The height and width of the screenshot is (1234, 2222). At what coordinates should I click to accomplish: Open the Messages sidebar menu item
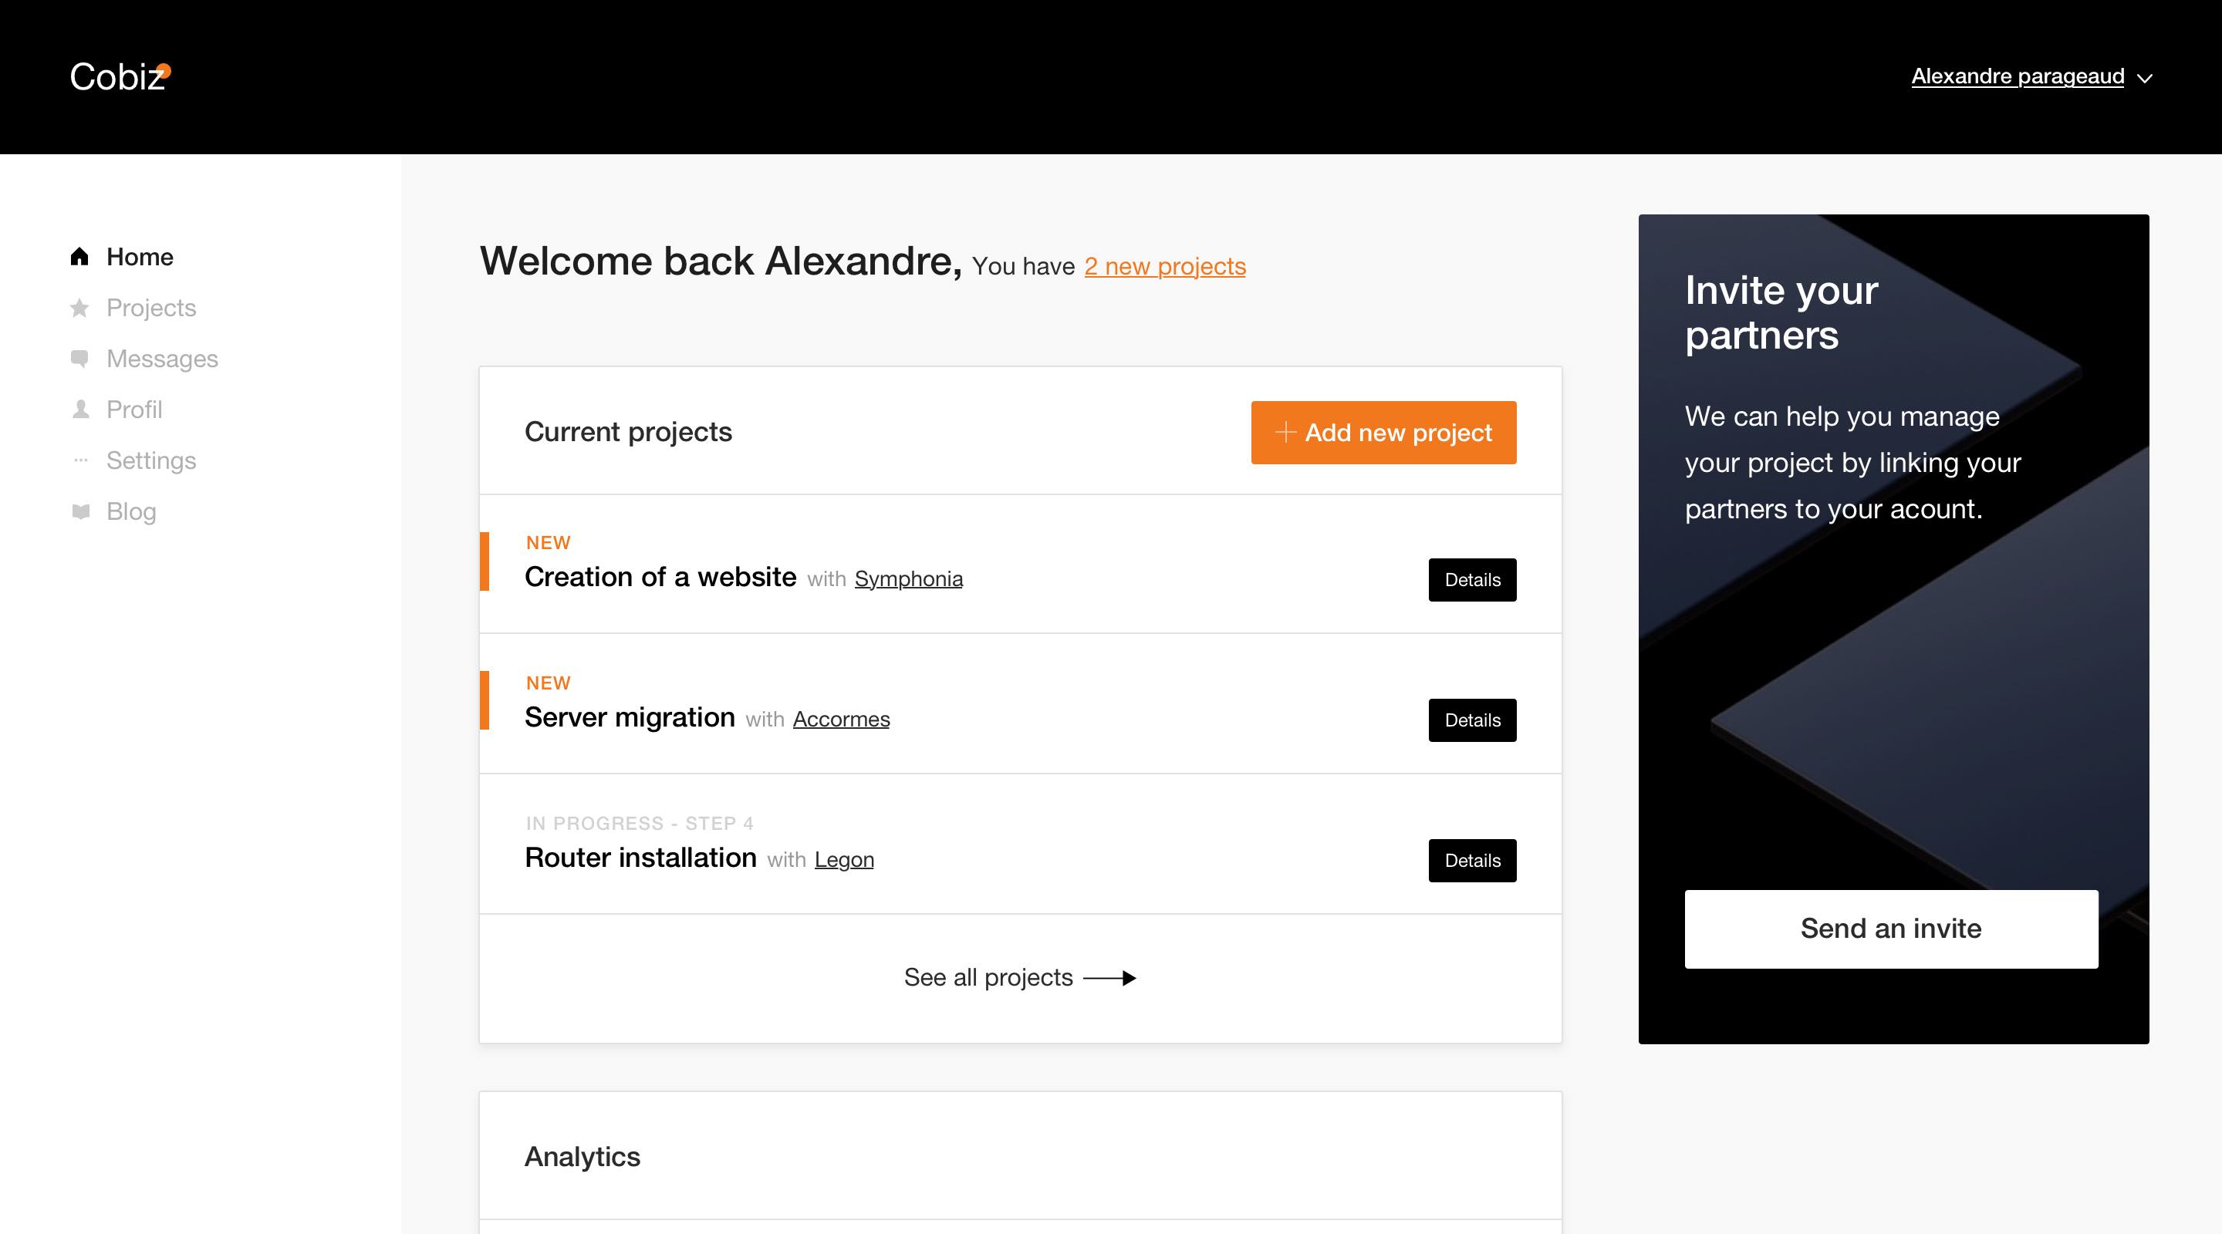pyautogui.click(x=162, y=359)
